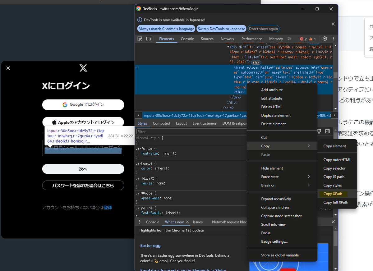This screenshot has width=373, height=271.
Task: Expand Break on submenu
Action: (x=282, y=185)
